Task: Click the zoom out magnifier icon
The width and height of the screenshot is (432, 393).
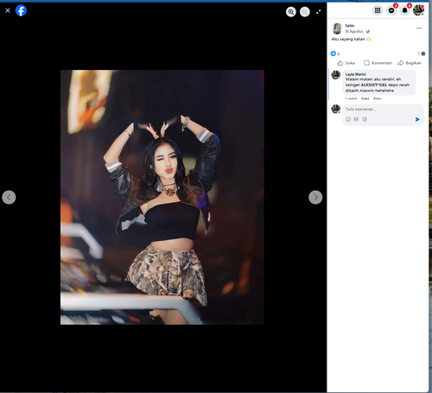Action: point(305,12)
